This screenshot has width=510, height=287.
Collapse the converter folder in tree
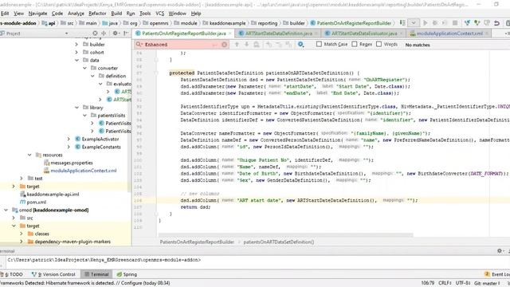(85, 68)
